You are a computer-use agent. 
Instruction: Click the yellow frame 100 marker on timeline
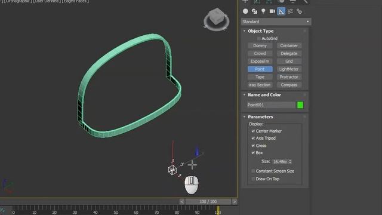[x=218, y=210]
